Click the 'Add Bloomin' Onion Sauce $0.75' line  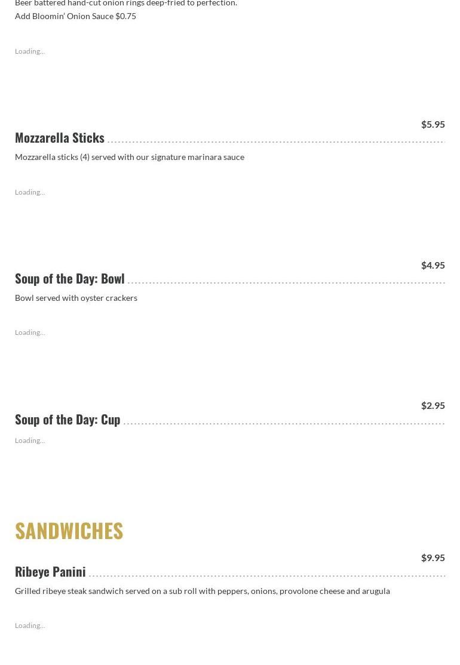click(x=75, y=16)
